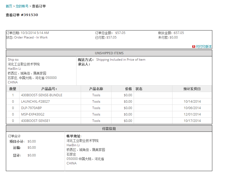This screenshot has width=227, height=185.
Task: Go to 您的帐号 breadcrumb link
Action: point(22,6)
